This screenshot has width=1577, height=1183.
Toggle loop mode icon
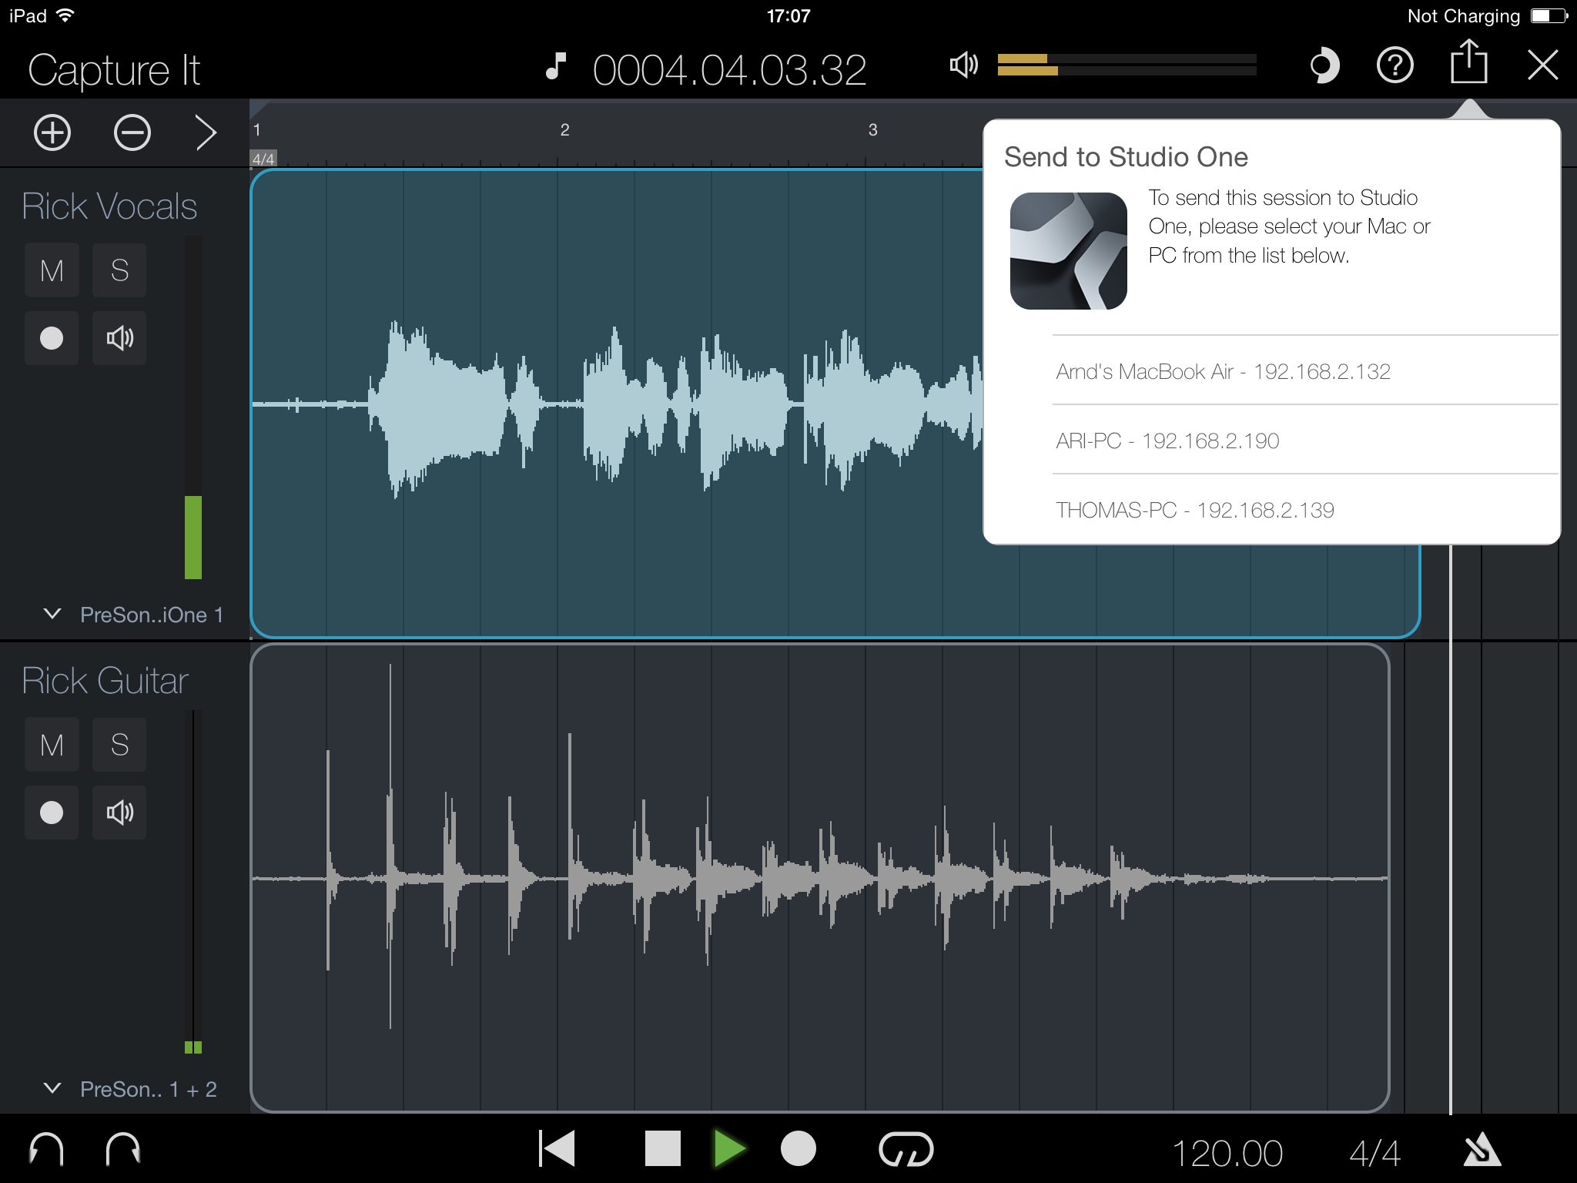click(906, 1149)
